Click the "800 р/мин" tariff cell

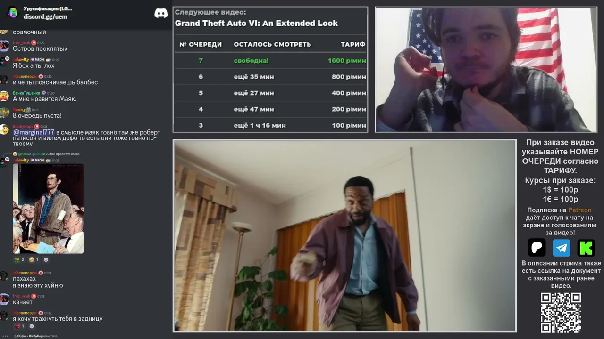tap(349, 77)
